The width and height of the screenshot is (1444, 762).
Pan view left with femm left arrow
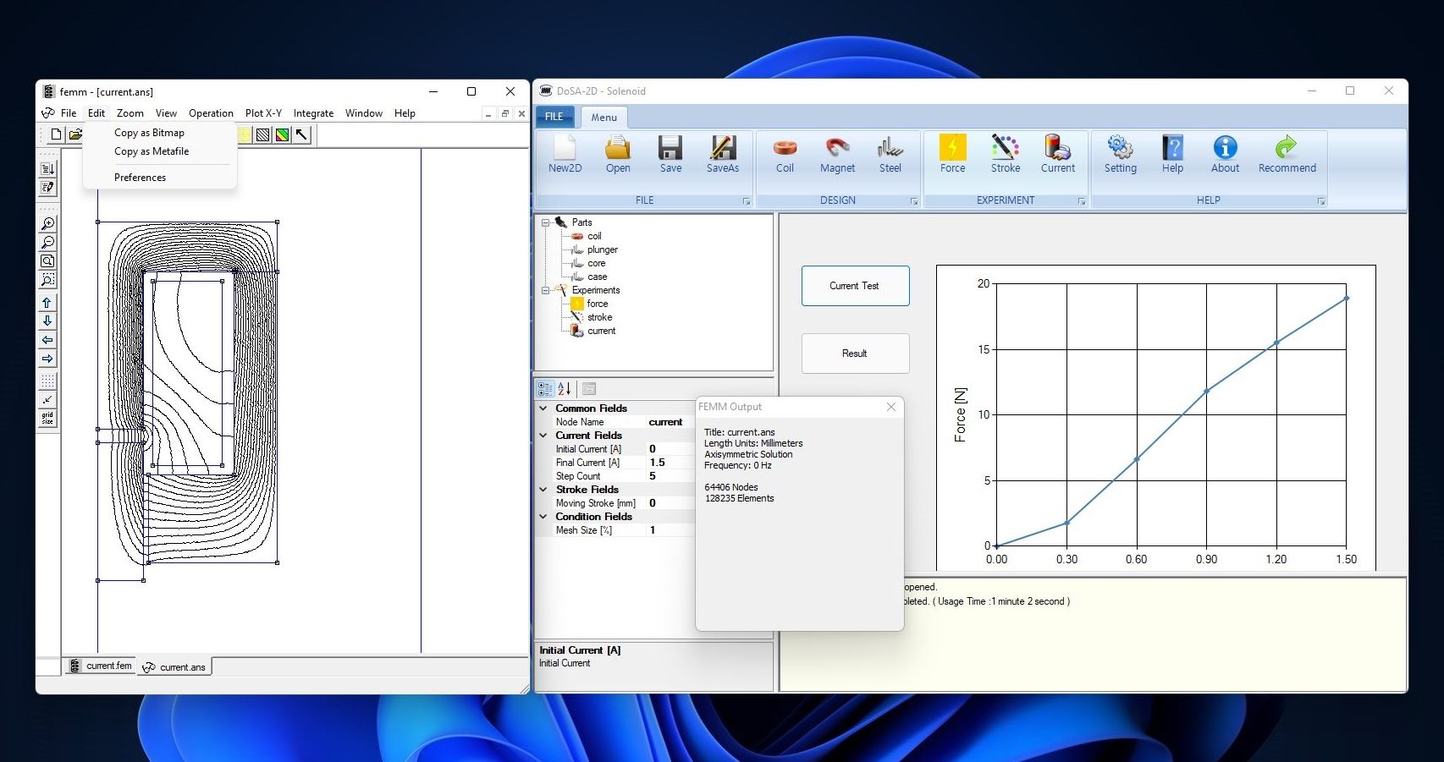tap(47, 340)
